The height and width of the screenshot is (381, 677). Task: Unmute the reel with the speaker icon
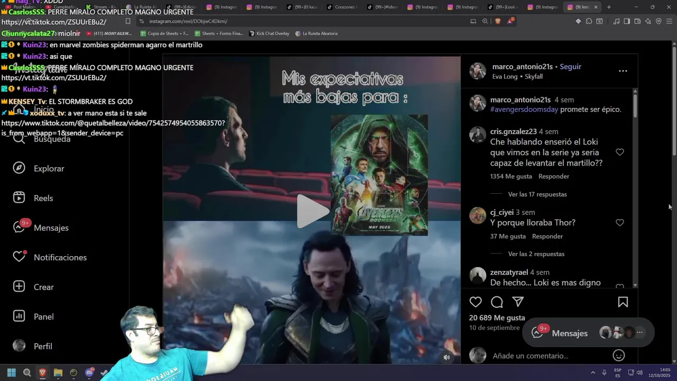pos(446,357)
